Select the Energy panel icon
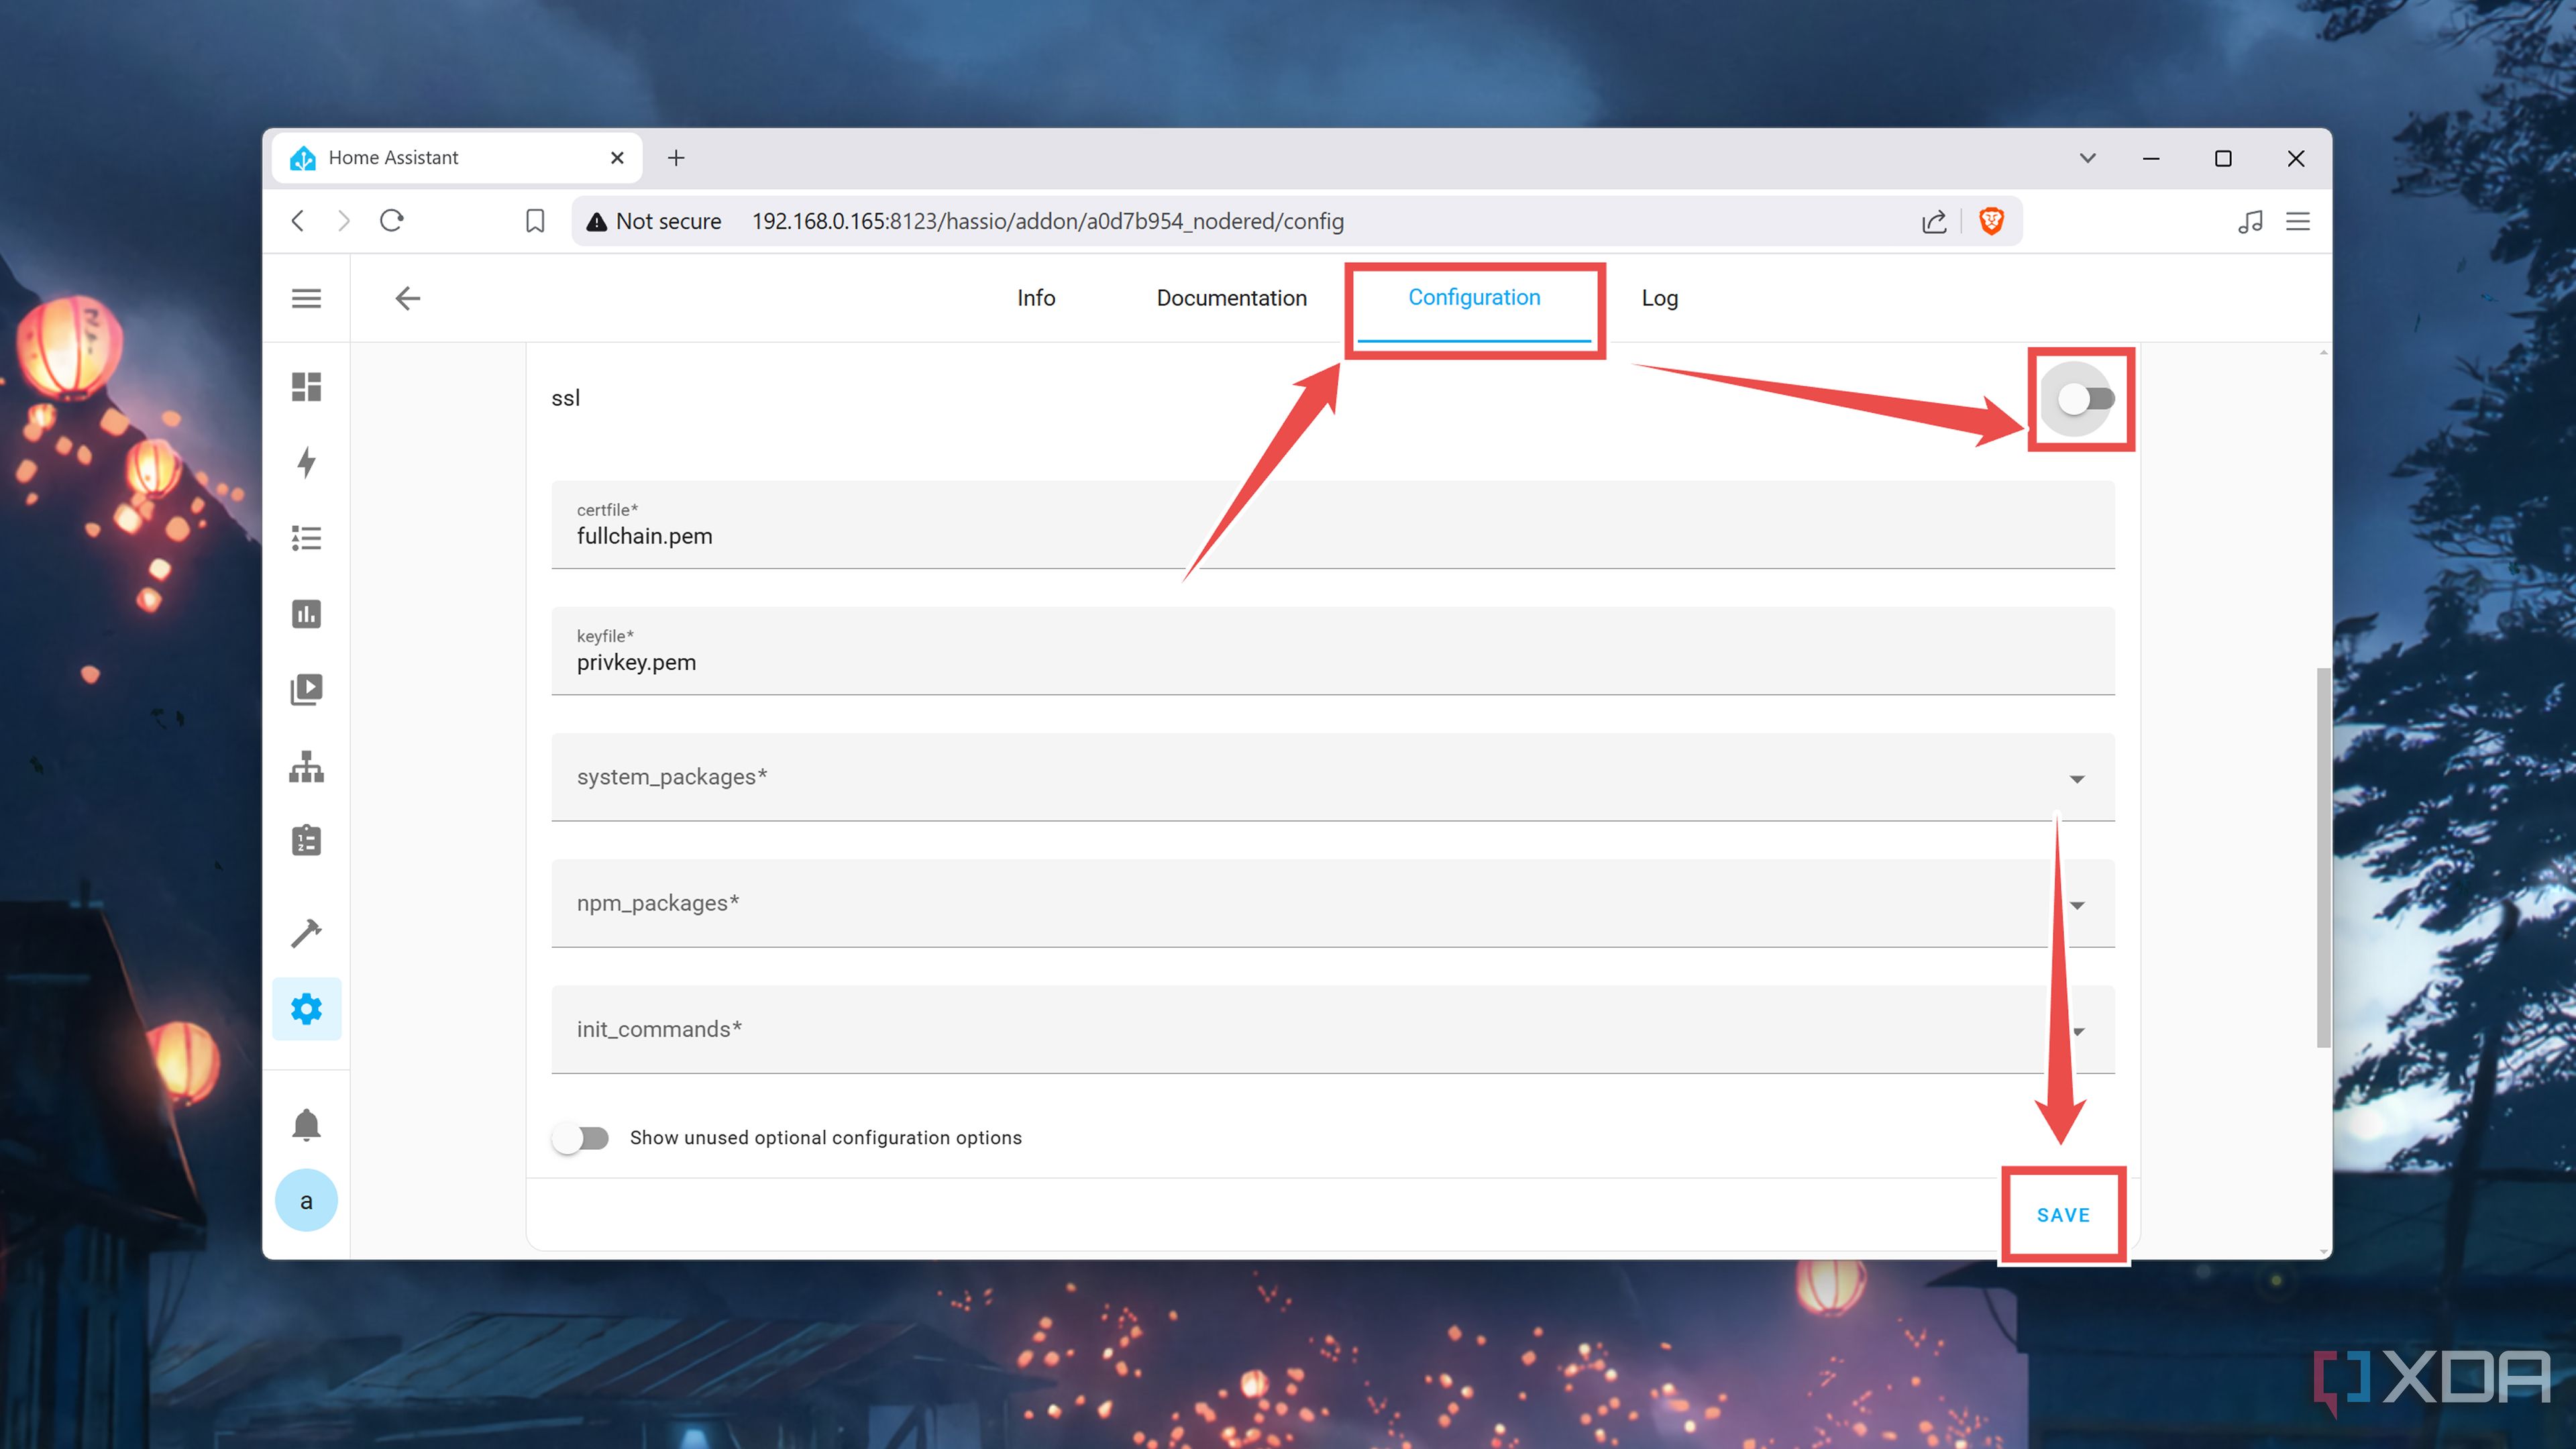The height and width of the screenshot is (1449, 2576). coord(307,463)
